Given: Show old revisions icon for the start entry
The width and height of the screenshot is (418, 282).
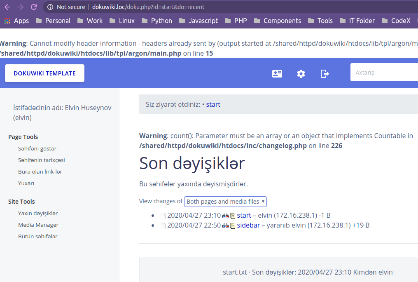Looking at the screenshot, I should (x=233, y=216).
